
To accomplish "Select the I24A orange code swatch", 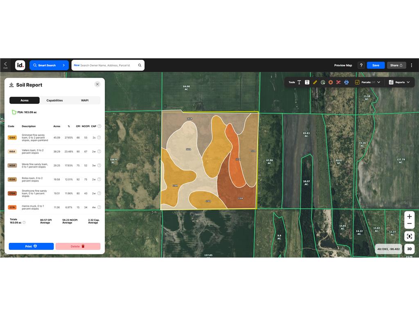I will click(x=12, y=137).
